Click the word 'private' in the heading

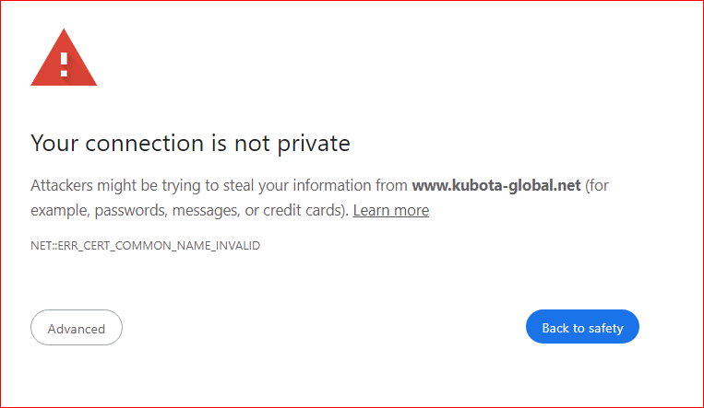[x=315, y=143]
